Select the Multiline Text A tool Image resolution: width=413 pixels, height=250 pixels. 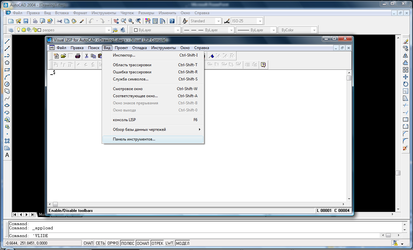(7, 155)
